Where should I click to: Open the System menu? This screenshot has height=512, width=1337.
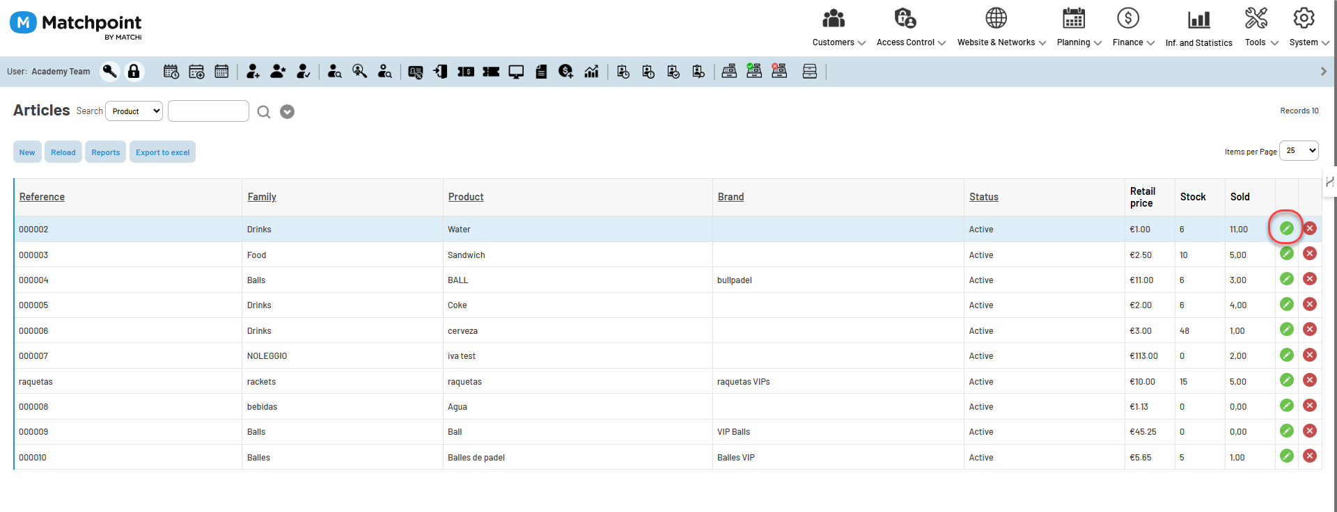(1308, 28)
